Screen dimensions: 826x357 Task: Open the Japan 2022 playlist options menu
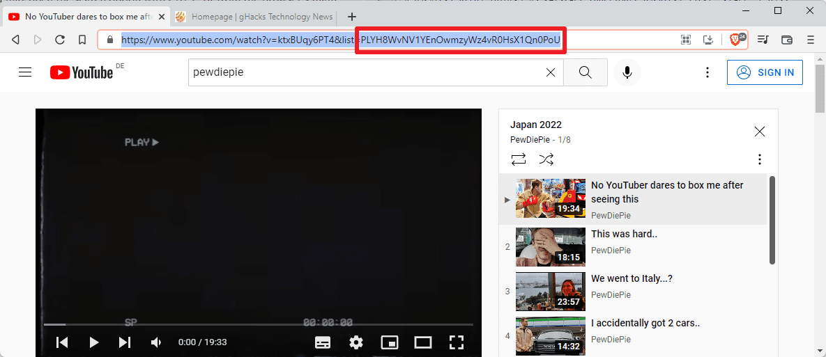(760, 159)
